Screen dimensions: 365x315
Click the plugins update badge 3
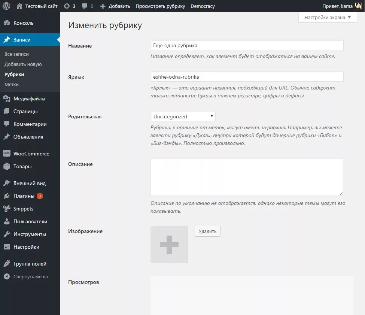coord(40,196)
